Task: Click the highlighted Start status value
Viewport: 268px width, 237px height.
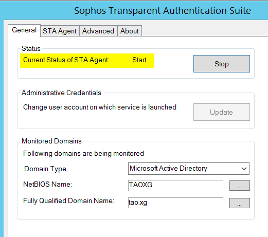Action: tap(139, 60)
